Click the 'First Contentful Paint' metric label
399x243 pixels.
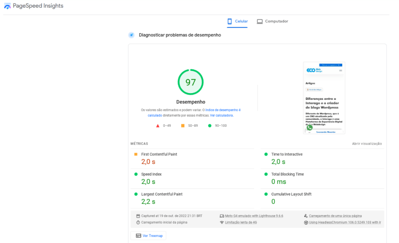click(159, 154)
